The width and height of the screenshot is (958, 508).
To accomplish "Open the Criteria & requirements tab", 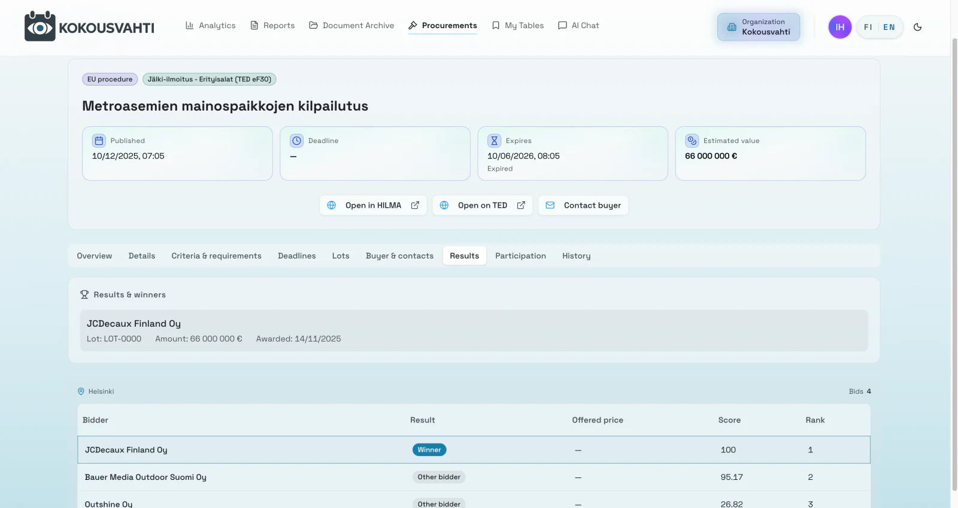I will point(217,255).
